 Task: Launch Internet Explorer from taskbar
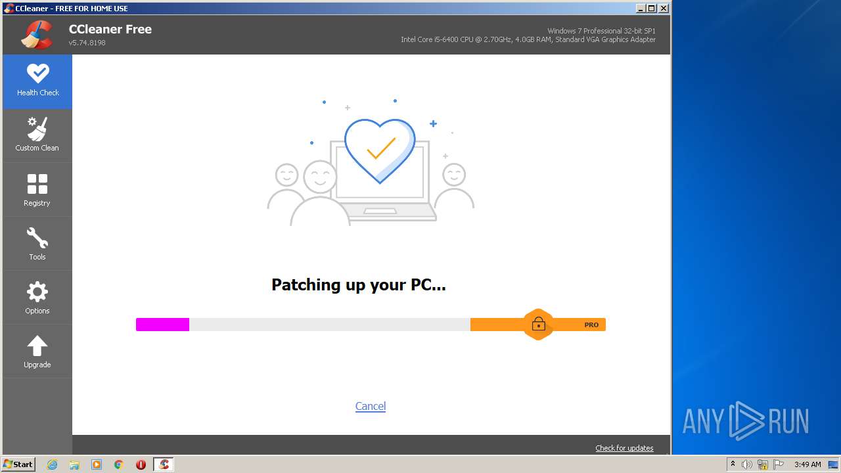click(x=53, y=464)
